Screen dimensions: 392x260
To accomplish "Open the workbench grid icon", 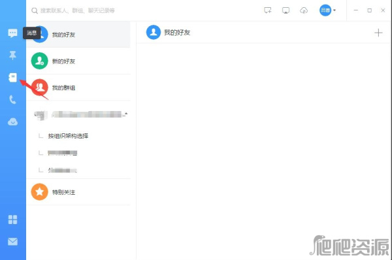I will coord(12,219).
